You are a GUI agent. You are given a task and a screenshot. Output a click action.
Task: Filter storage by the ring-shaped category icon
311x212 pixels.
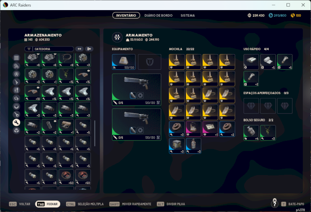point(16,107)
